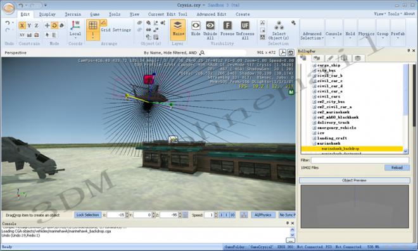Toggle X axis constraint
This screenshot has height=251, width=418.
coord(22,25)
